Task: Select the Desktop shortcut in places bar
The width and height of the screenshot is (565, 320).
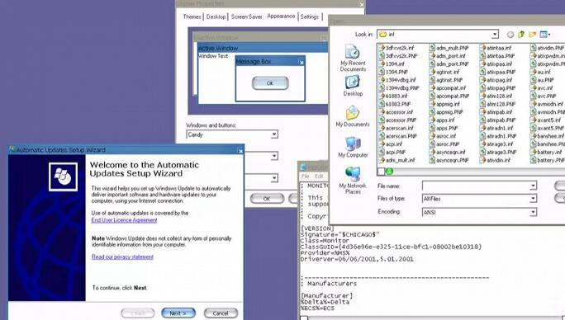Action: point(353,87)
